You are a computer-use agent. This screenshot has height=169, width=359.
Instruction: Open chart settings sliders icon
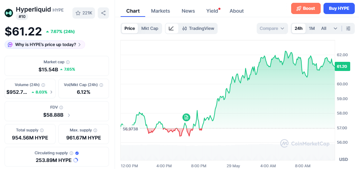[x=348, y=28]
